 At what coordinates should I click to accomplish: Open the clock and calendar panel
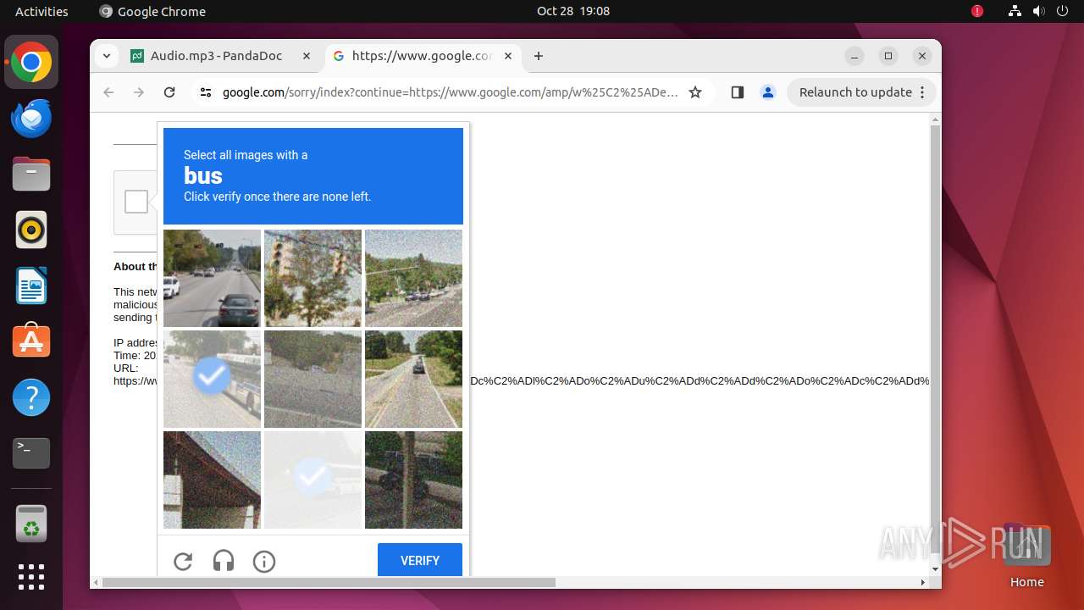573,11
